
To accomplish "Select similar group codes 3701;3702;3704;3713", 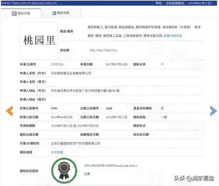I will [103, 50].
